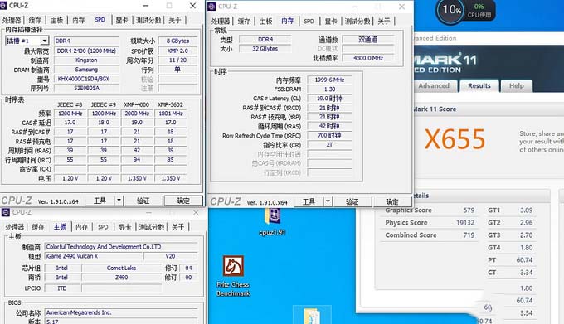Switch to 主板 tab in Memory window
The width and height of the screenshot is (564, 324).
265,22
